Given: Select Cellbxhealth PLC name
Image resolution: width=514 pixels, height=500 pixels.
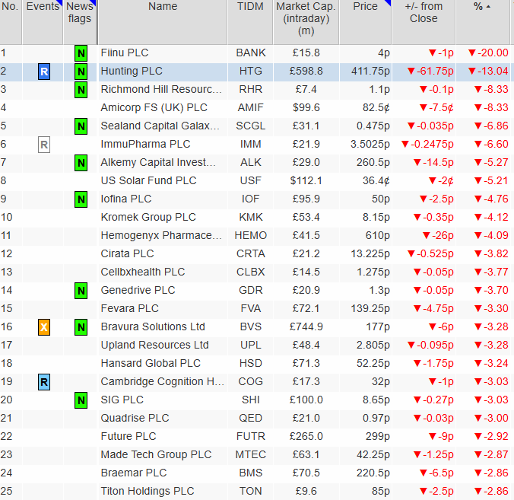Looking at the screenshot, I should (143, 272).
